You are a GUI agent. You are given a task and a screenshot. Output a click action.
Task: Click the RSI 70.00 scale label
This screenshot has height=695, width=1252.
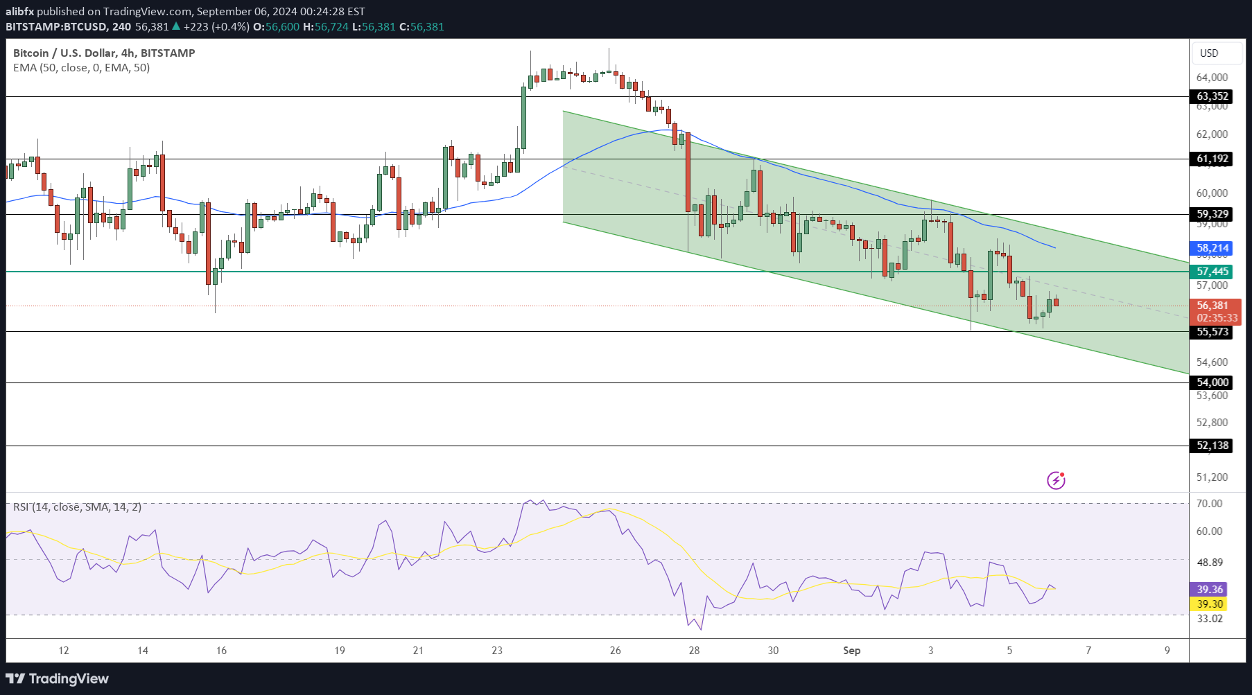[x=1210, y=504]
